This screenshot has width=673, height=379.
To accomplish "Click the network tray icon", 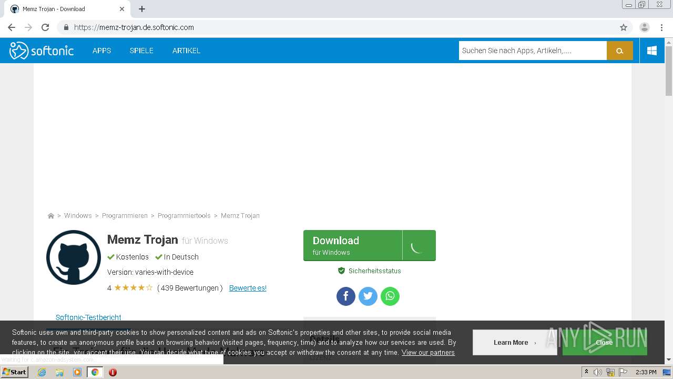I will pyautogui.click(x=610, y=372).
